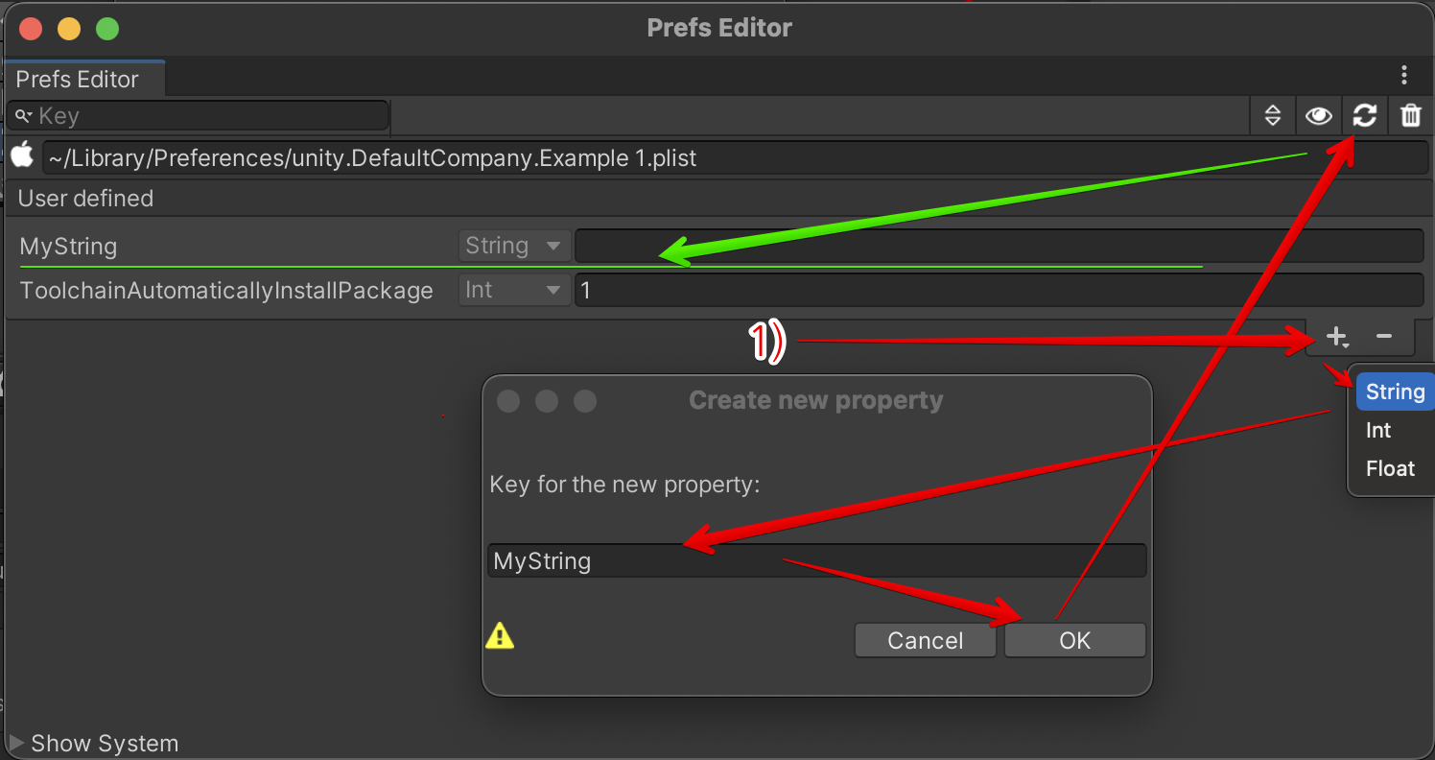Open the three-dot window options menu

pyautogui.click(x=1404, y=75)
